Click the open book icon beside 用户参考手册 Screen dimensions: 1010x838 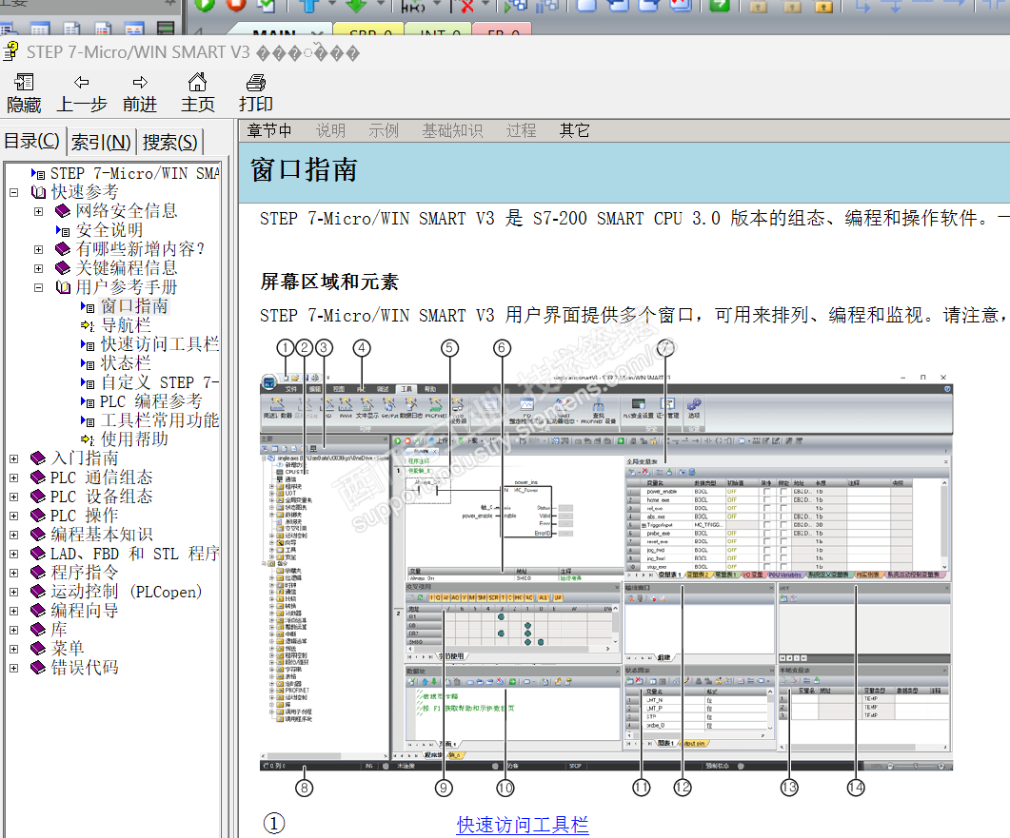(63, 287)
